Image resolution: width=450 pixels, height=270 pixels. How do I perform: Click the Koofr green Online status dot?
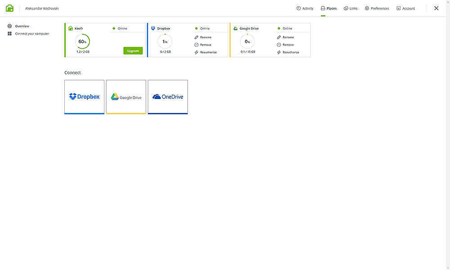114,28
